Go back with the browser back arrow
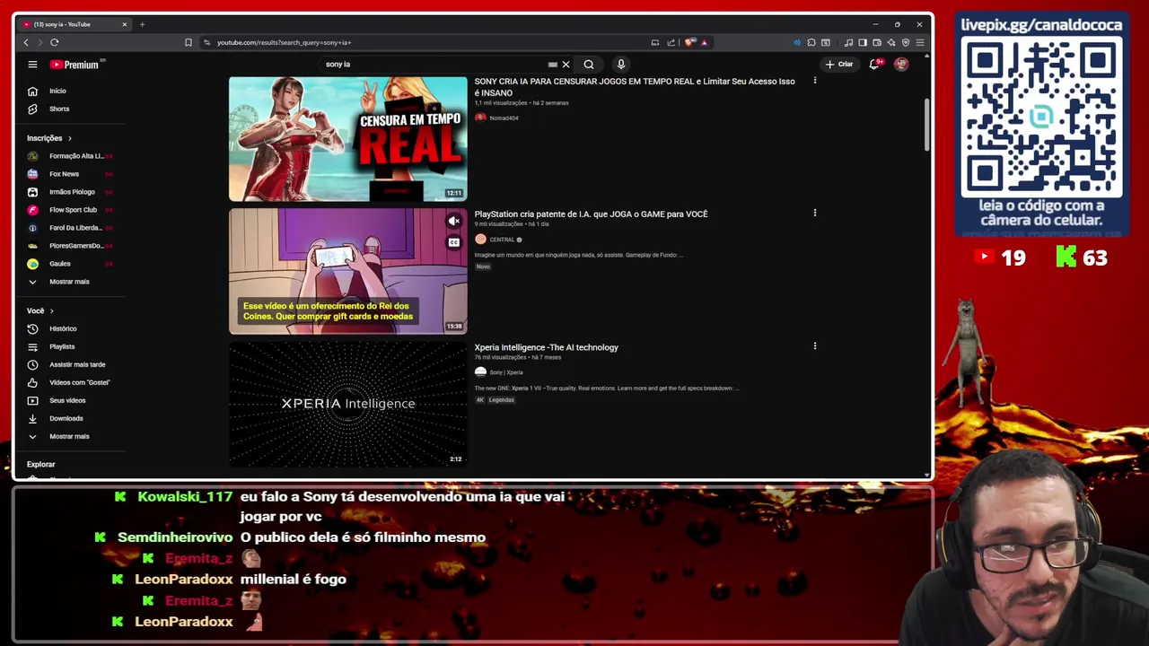The height and width of the screenshot is (646, 1149). [26, 42]
